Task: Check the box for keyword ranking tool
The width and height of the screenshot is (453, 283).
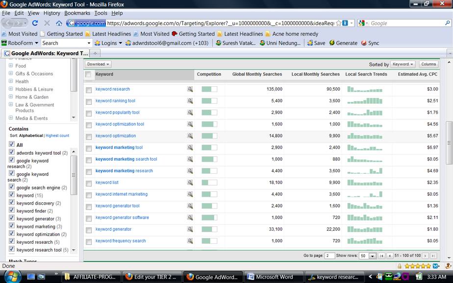Action: [x=89, y=101]
